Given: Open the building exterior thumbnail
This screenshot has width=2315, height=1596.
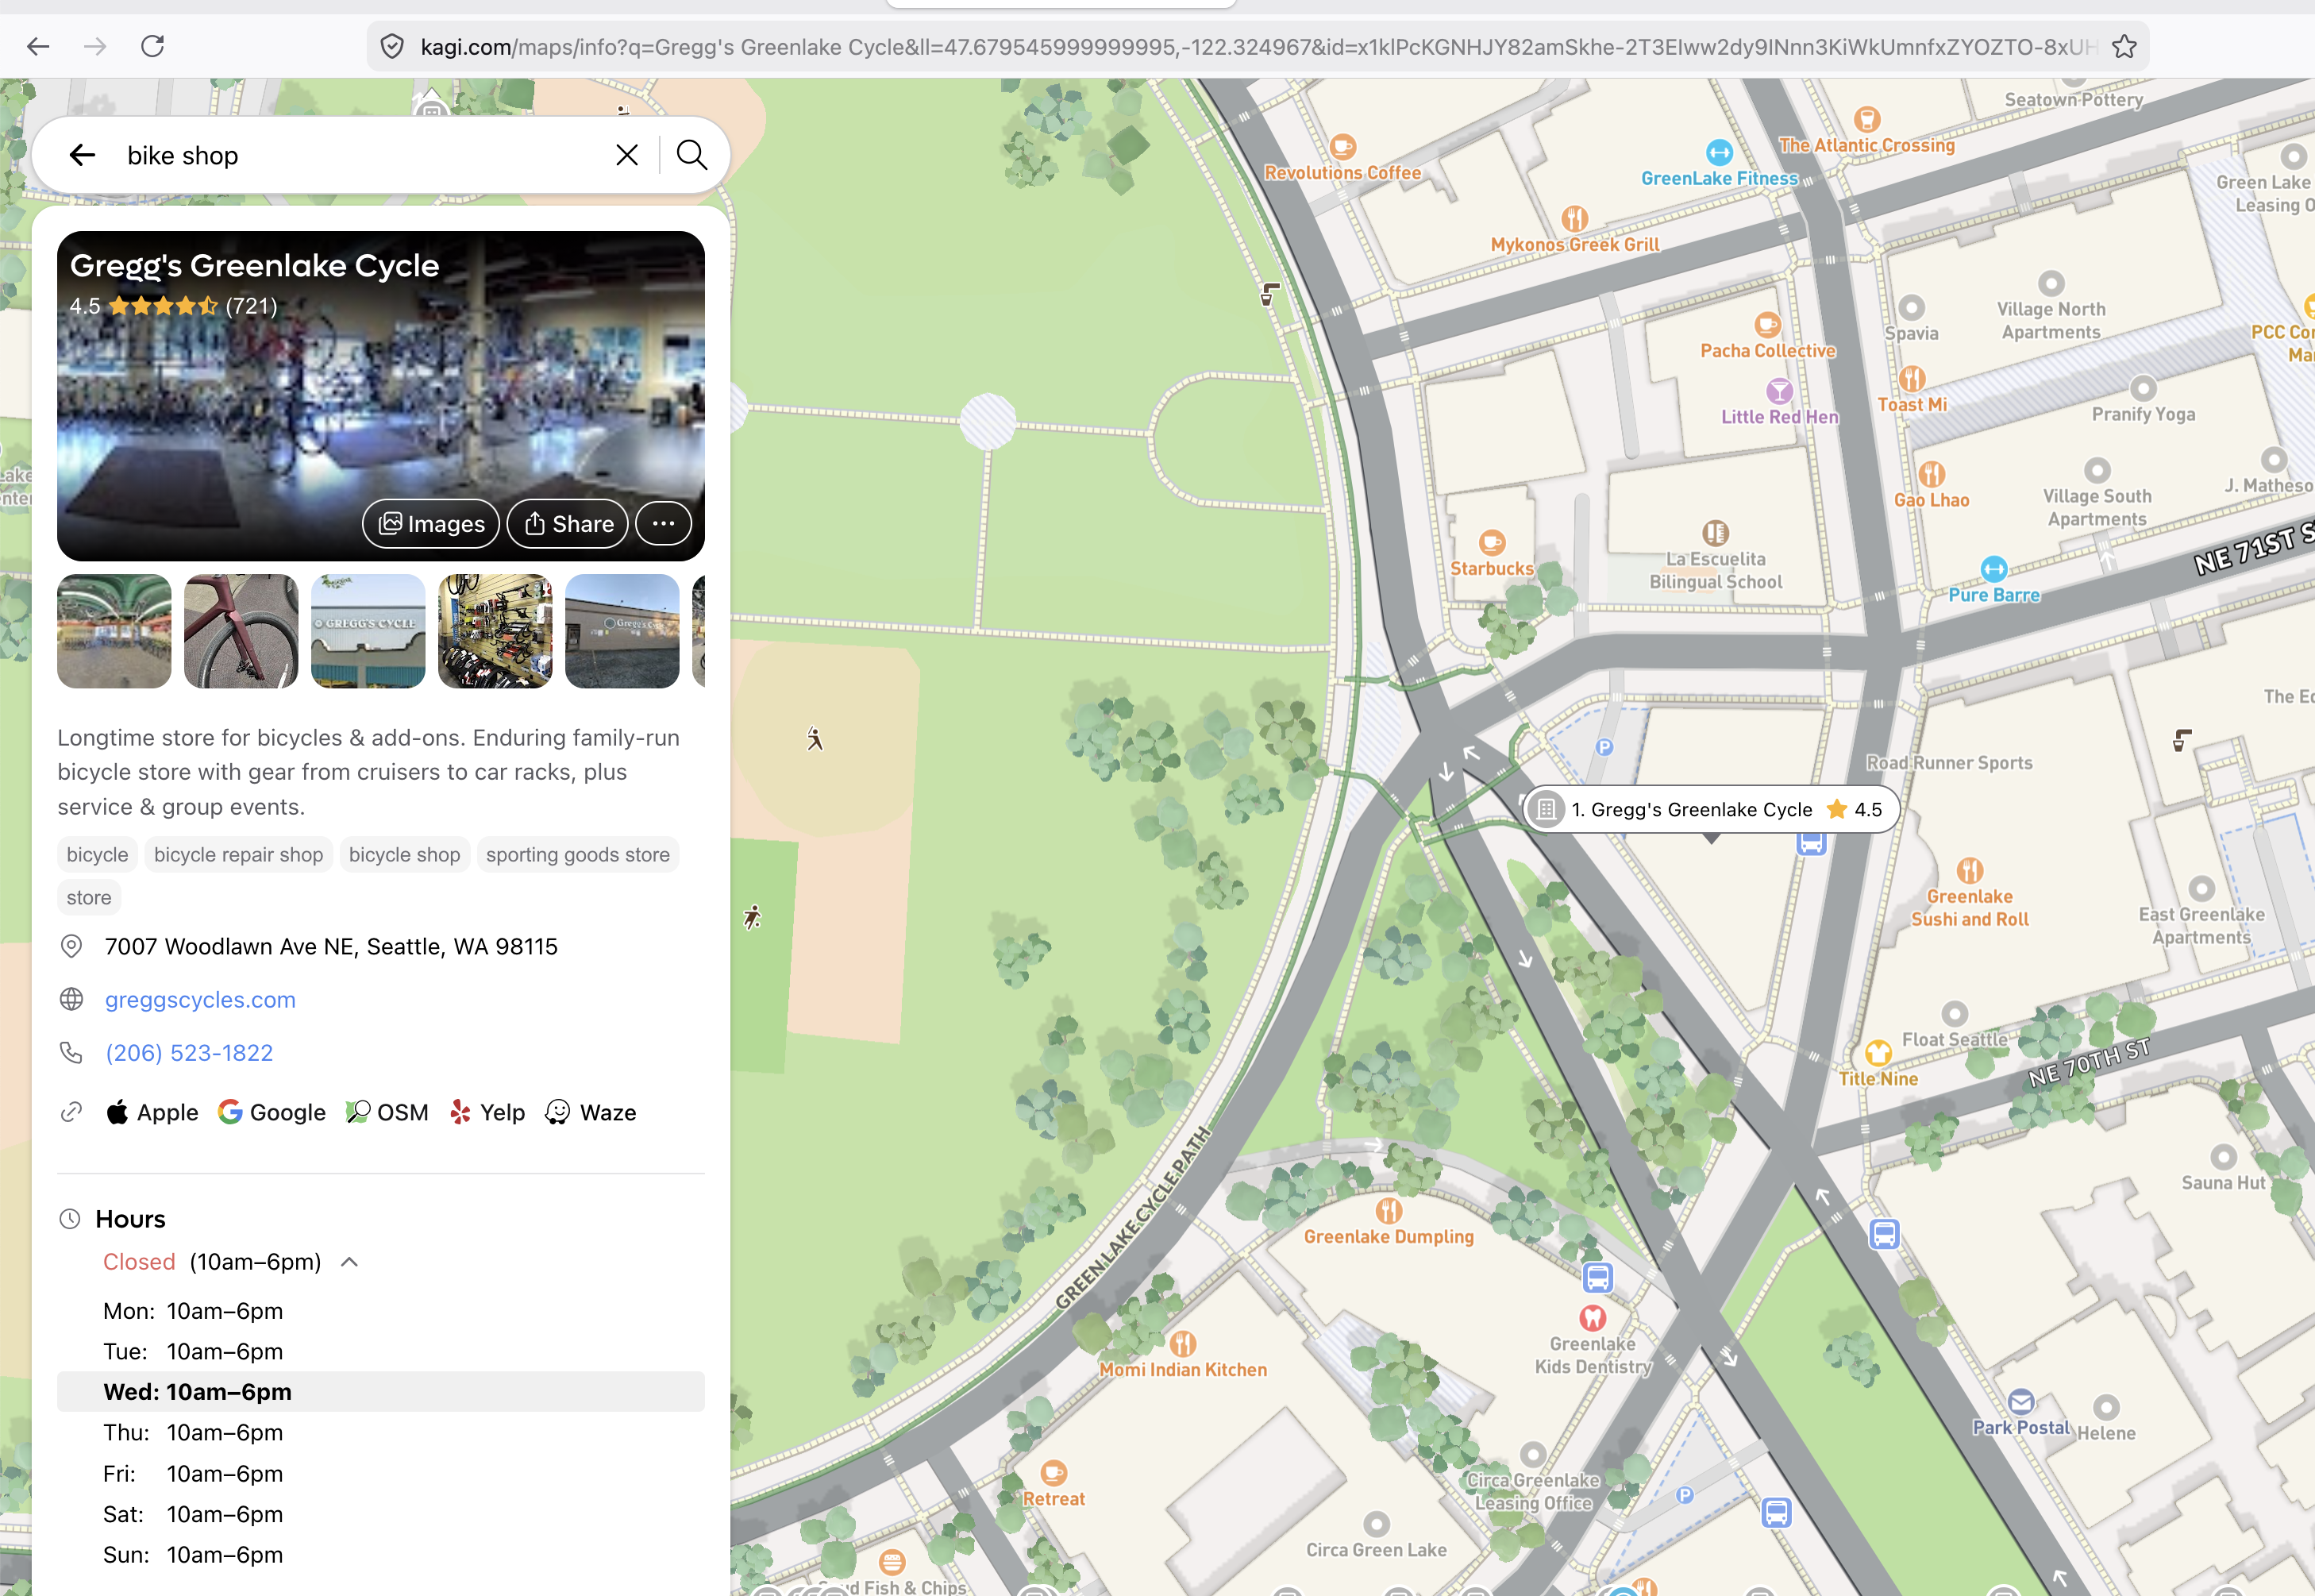Looking at the screenshot, I should coord(622,631).
